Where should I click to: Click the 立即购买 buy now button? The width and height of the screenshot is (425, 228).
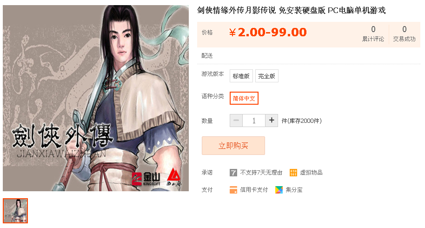pyautogui.click(x=233, y=146)
